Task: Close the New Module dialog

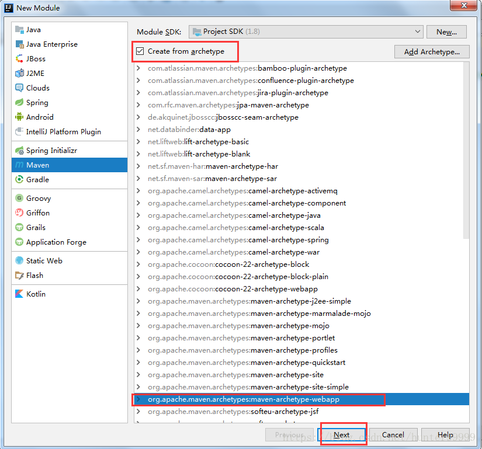Action: click(x=464, y=5)
